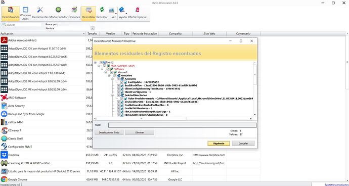Viewport: 349px width, 186px height.
Task: Click the Cancelar button
Action: pyautogui.click(x=243, y=144)
